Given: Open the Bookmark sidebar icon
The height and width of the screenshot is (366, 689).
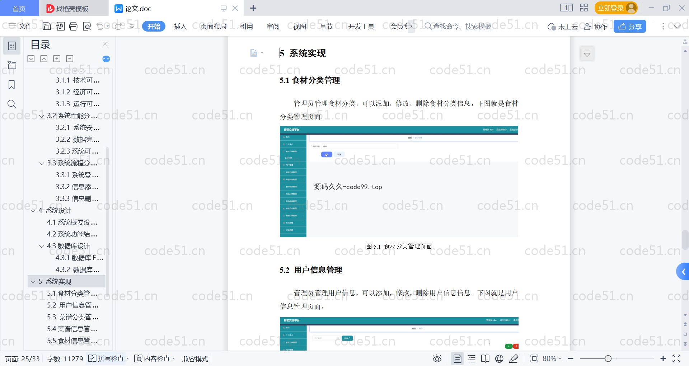Looking at the screenshot, I should [12, 85].
